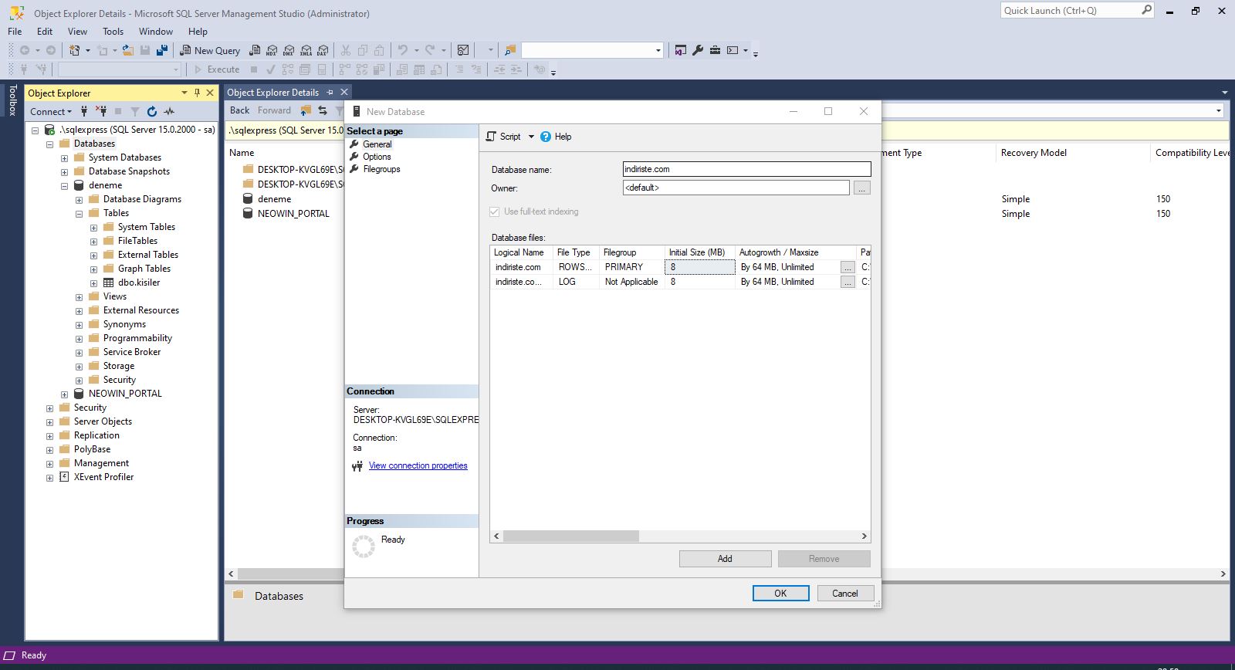Click the Add button for database files
The image size is (1235, 670).
[x=725, y=559]
